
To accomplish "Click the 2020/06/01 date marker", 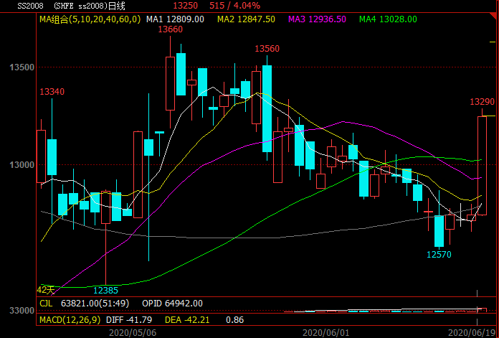I will [326, 333].
